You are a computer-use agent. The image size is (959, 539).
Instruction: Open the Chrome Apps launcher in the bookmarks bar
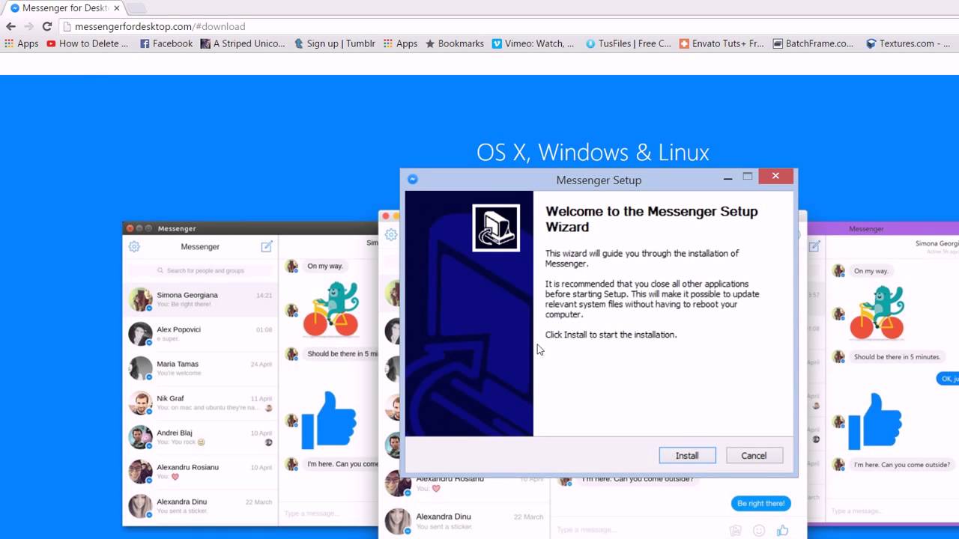click(x=9, y=43)
